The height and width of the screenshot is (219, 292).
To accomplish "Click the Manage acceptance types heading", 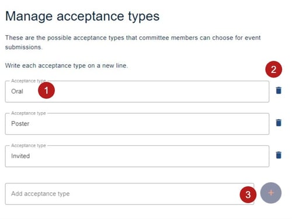I will click(x=82, y=16).
